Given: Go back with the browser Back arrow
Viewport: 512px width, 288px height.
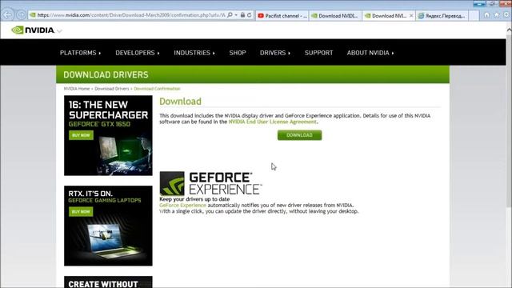Looking at the screenshot, I should click(x=7, y=14).
